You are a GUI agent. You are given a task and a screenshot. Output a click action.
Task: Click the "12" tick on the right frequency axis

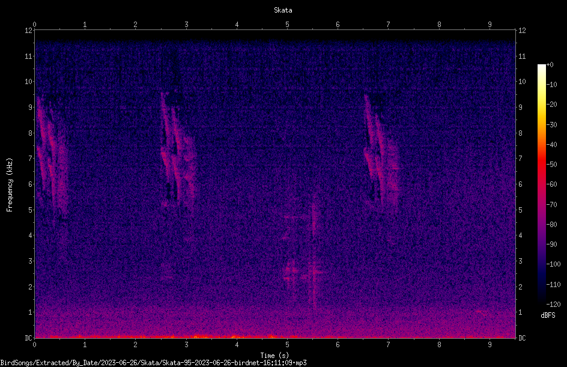pyautogui.click(x=522, y=31)
